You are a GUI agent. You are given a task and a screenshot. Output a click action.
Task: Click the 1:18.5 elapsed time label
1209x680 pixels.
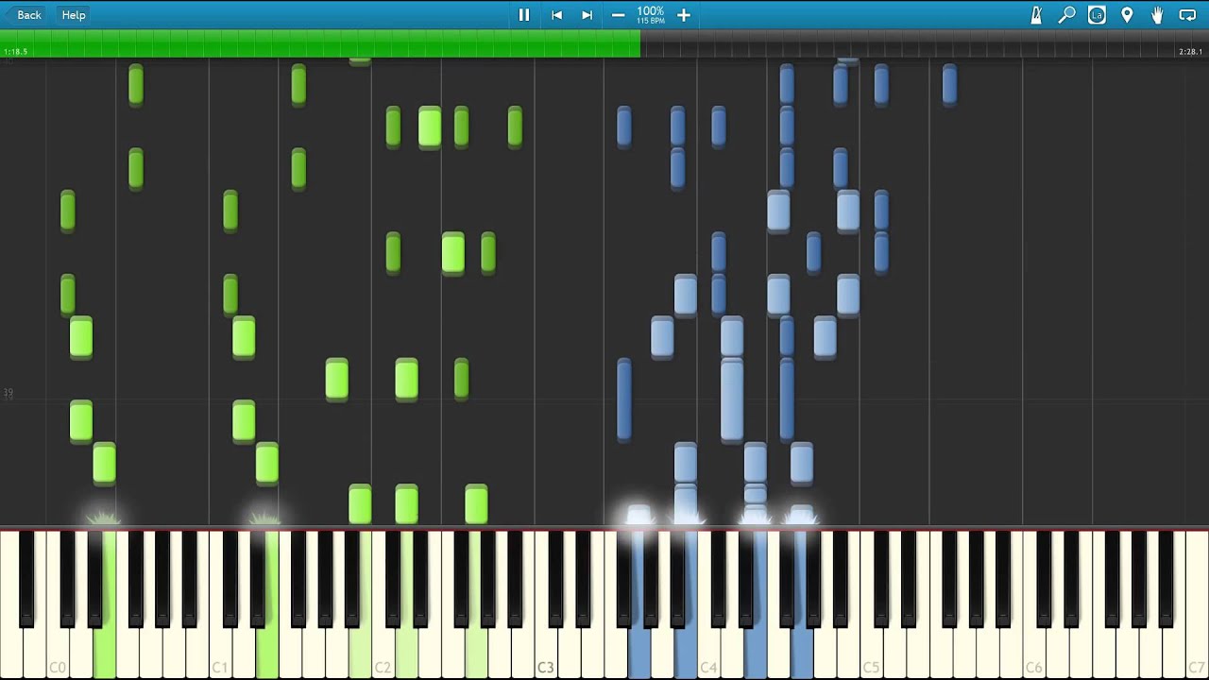click(x=15, y=52)
